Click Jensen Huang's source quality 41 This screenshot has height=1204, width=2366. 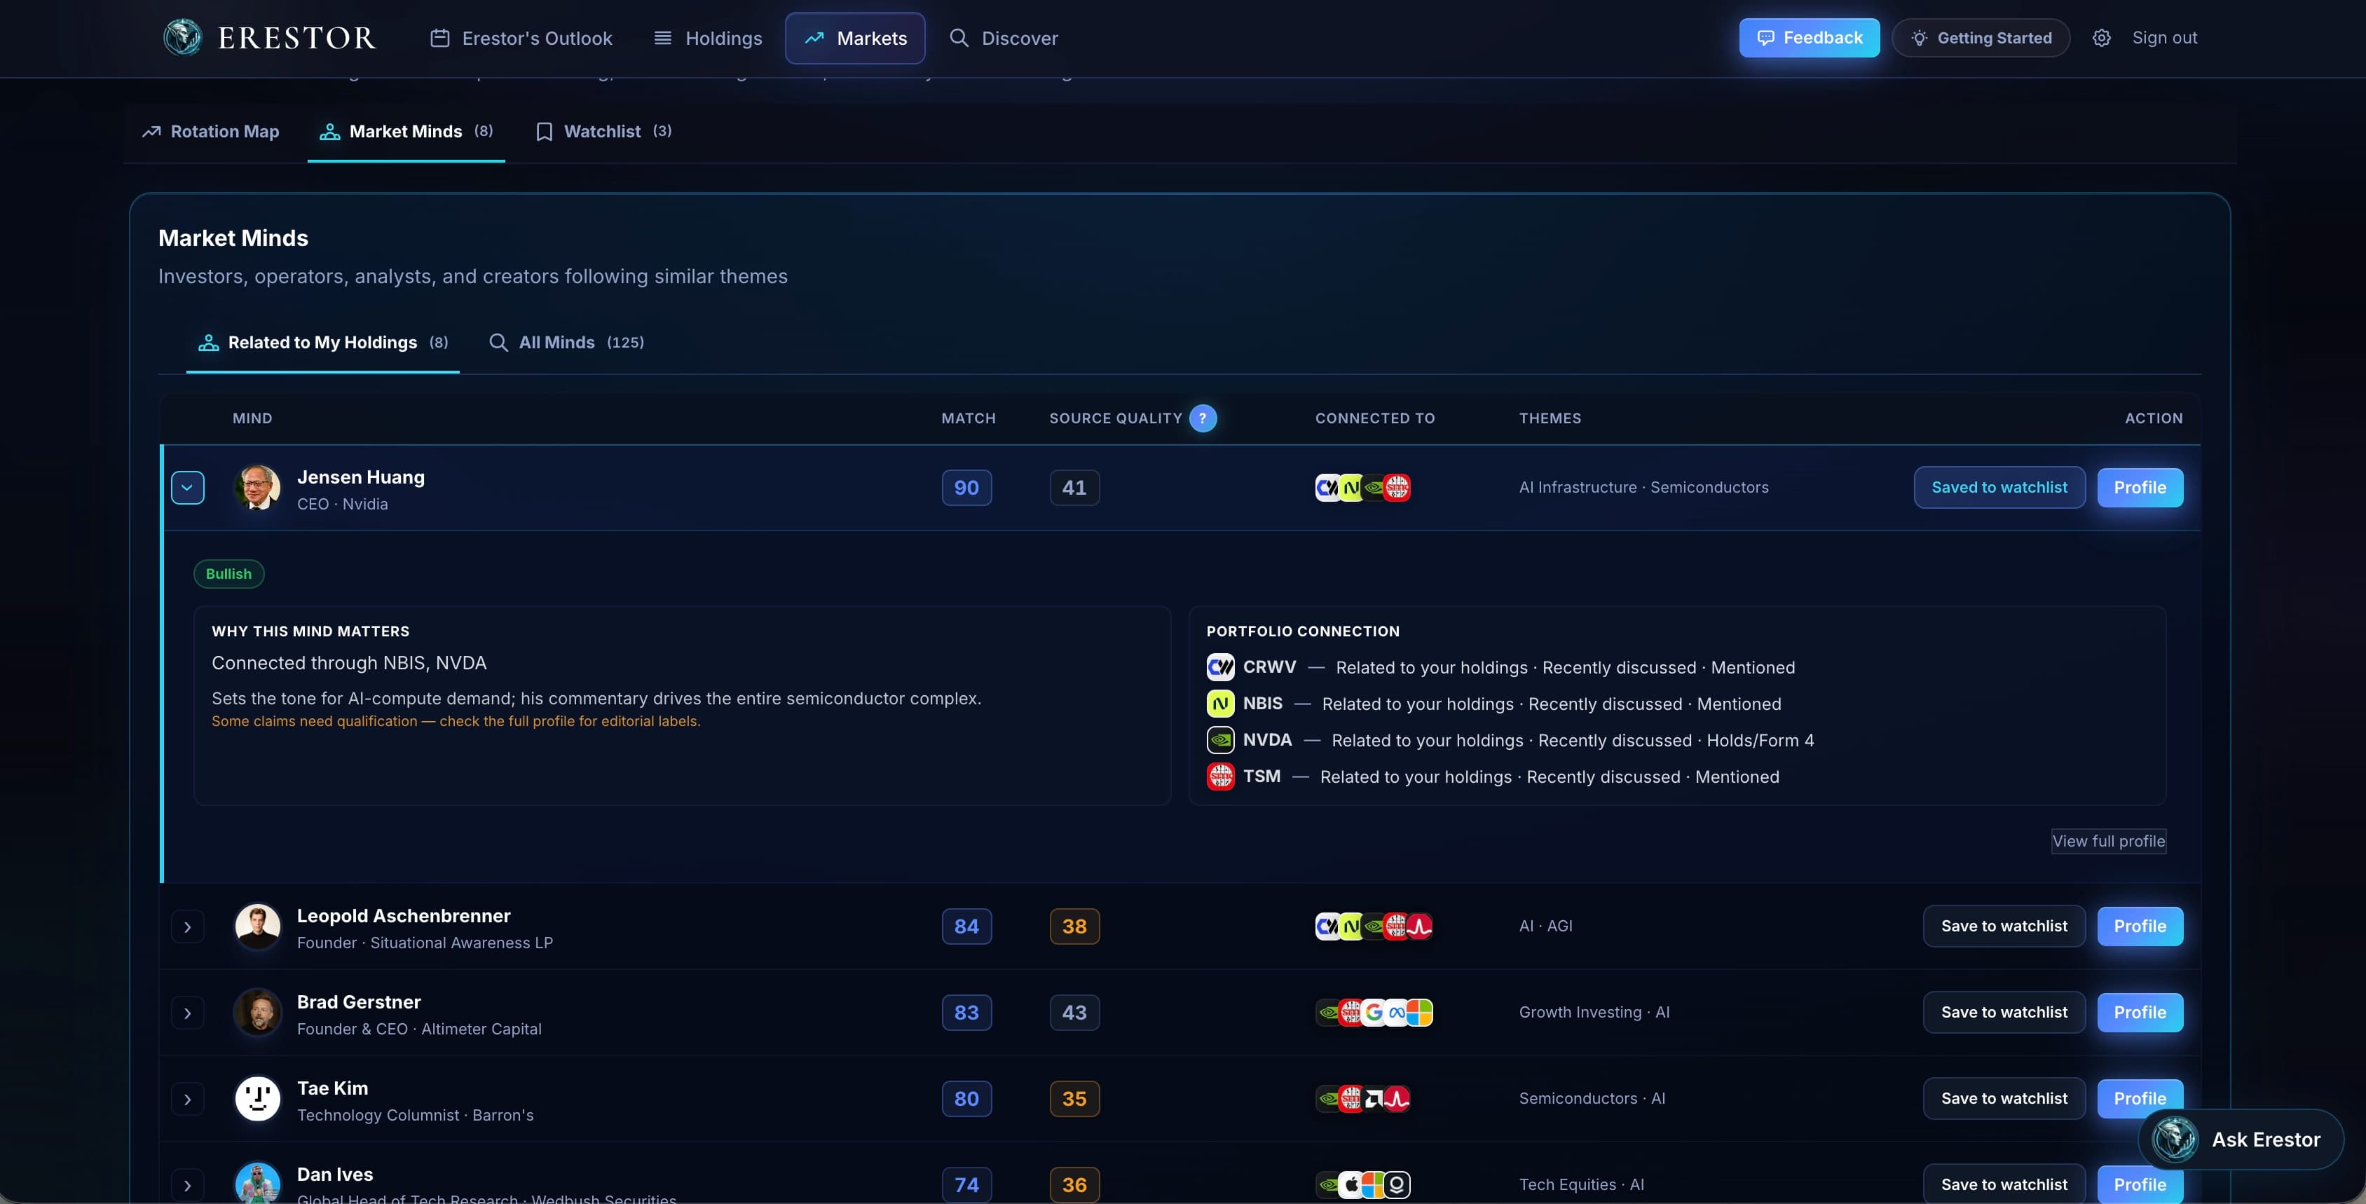pos(1074,488)
